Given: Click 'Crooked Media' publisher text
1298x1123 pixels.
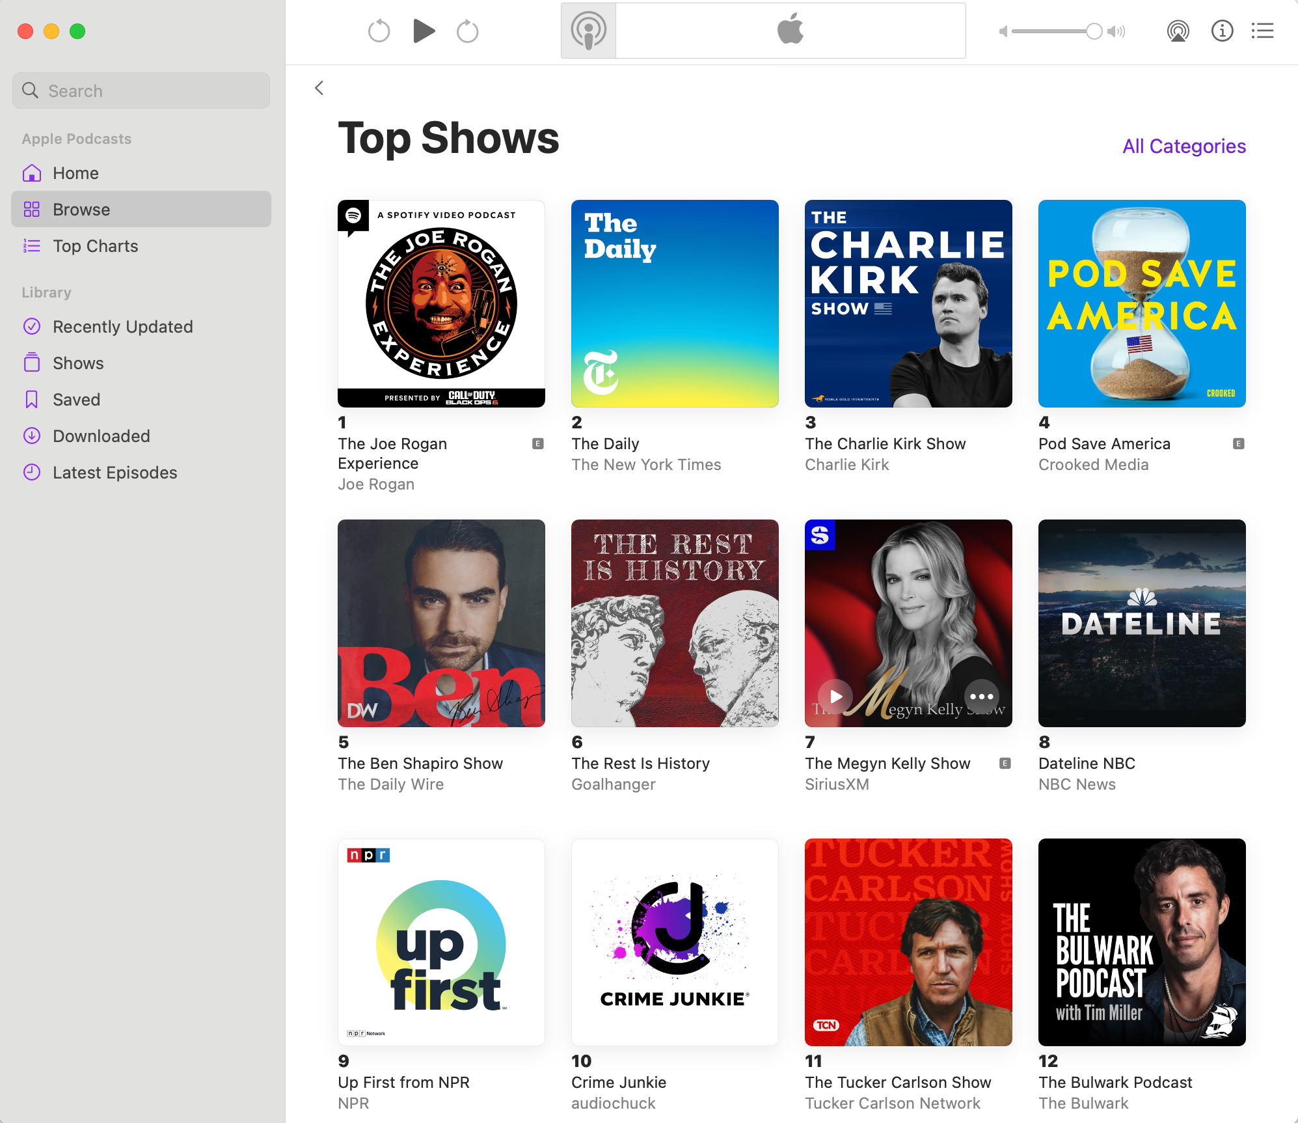Looking at the screenshot, I should point(1093,465).
